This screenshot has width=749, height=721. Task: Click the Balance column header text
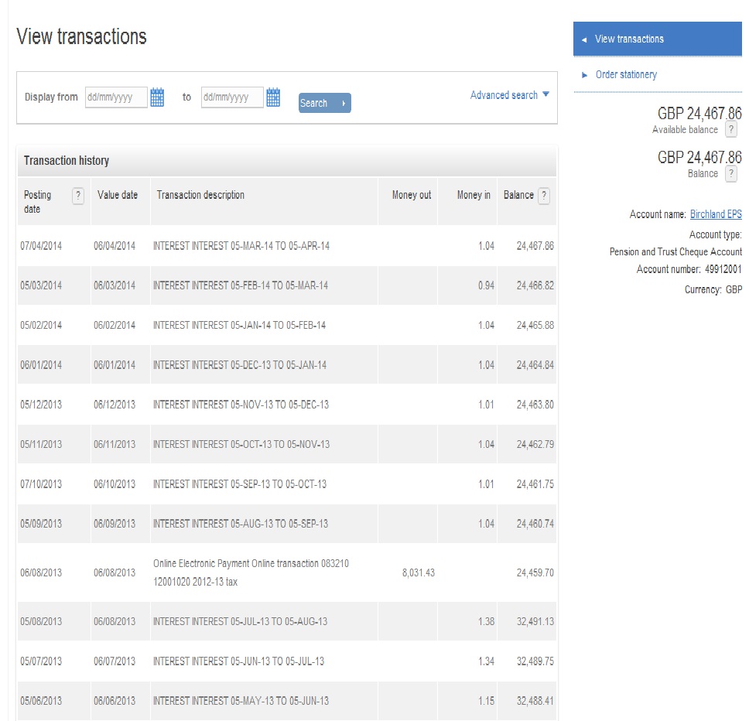(518, 195)
